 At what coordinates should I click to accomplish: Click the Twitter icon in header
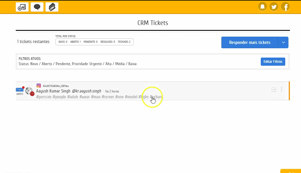[274, 7]
